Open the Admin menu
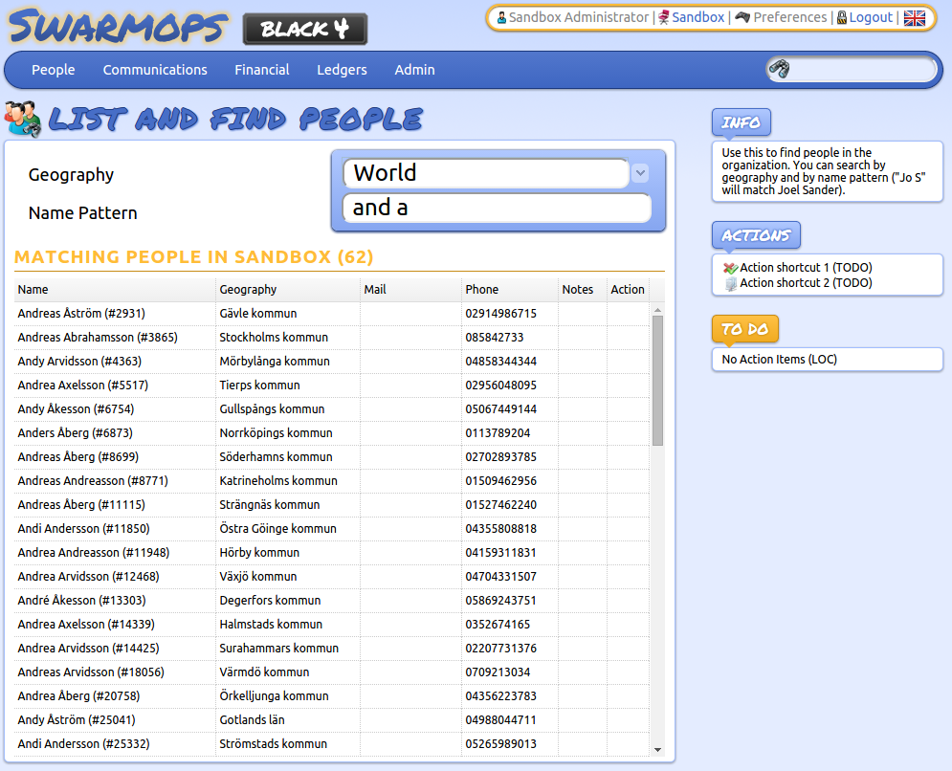 click(414, 70)
